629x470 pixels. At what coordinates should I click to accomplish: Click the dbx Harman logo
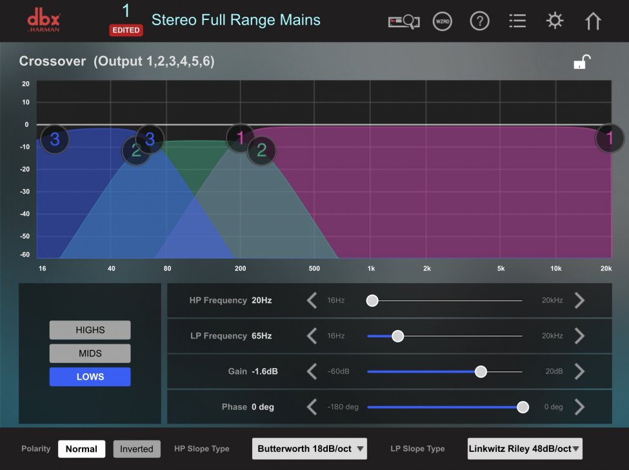coord(44,20)
